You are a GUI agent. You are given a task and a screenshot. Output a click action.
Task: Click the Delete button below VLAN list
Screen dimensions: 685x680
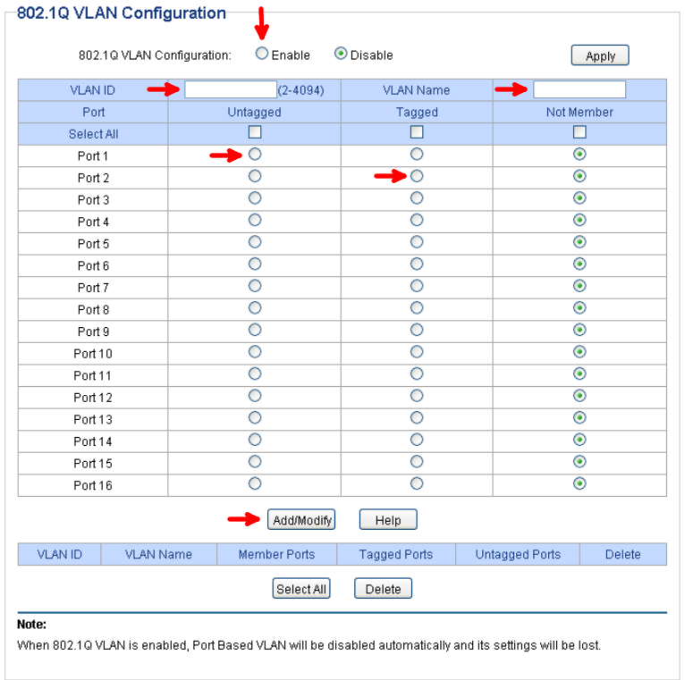383,589
